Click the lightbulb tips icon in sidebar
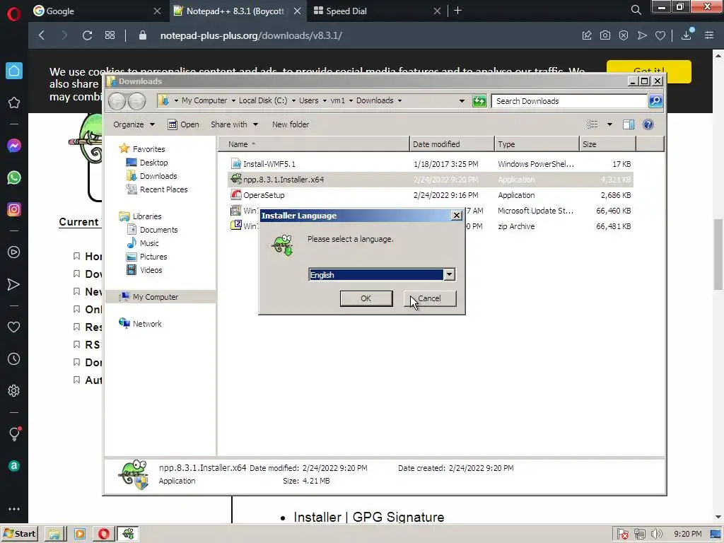This screenshot has height=543, width=724. pos(14,433)
